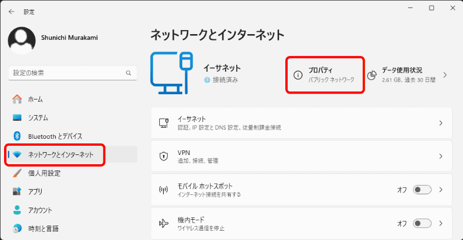Click the VPN shield icon
The image size is (463, 240).
tap(164, 156)
